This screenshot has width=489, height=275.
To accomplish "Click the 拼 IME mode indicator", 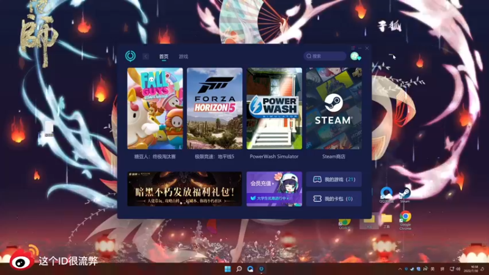I will coord(442,269).
